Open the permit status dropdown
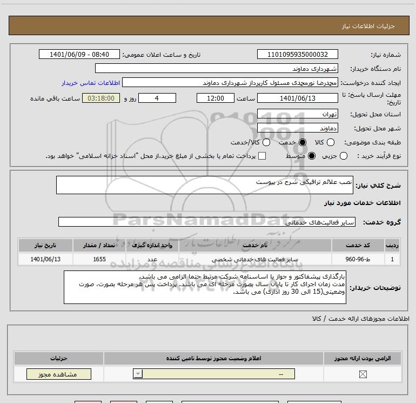This screenshot has height=403, width=416. (214, 374)
